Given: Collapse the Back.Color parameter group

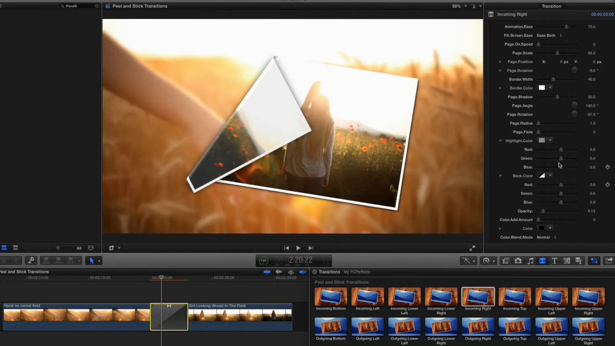Looking at the screenshot, I should [500, 176].
